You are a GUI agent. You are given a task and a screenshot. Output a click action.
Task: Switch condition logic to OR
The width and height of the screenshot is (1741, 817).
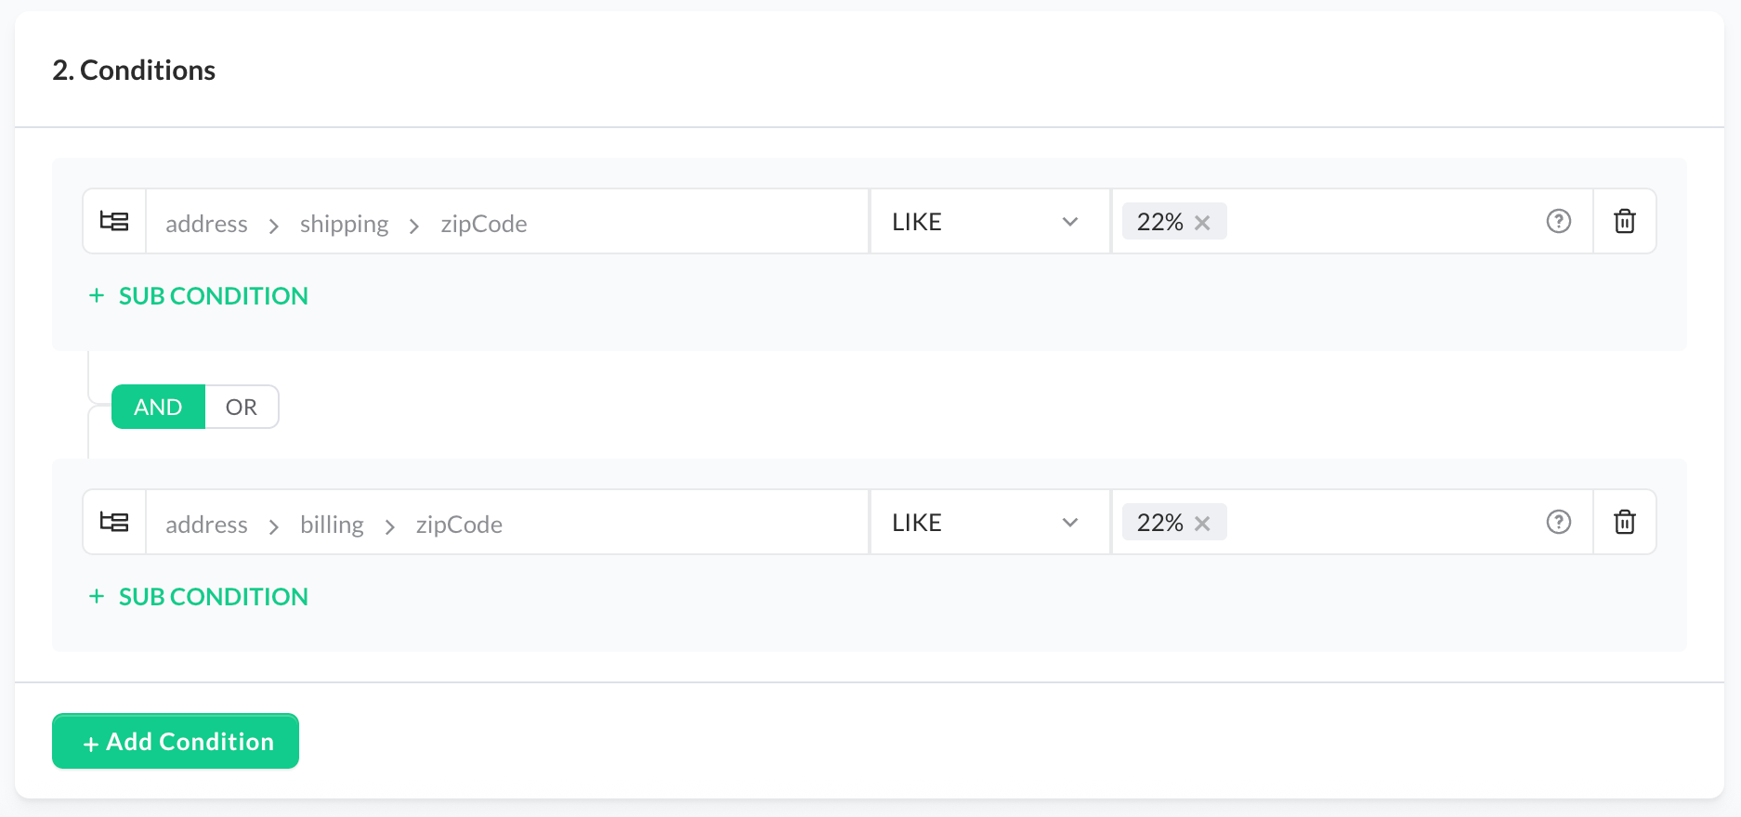pos(242,408)
